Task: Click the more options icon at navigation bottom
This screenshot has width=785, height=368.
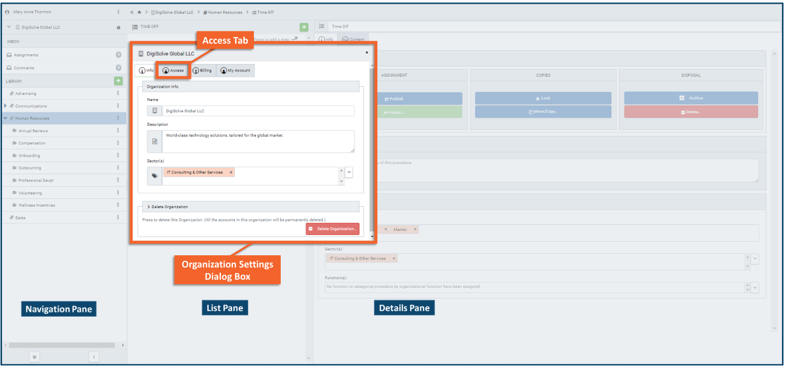Action: (93, 357)
